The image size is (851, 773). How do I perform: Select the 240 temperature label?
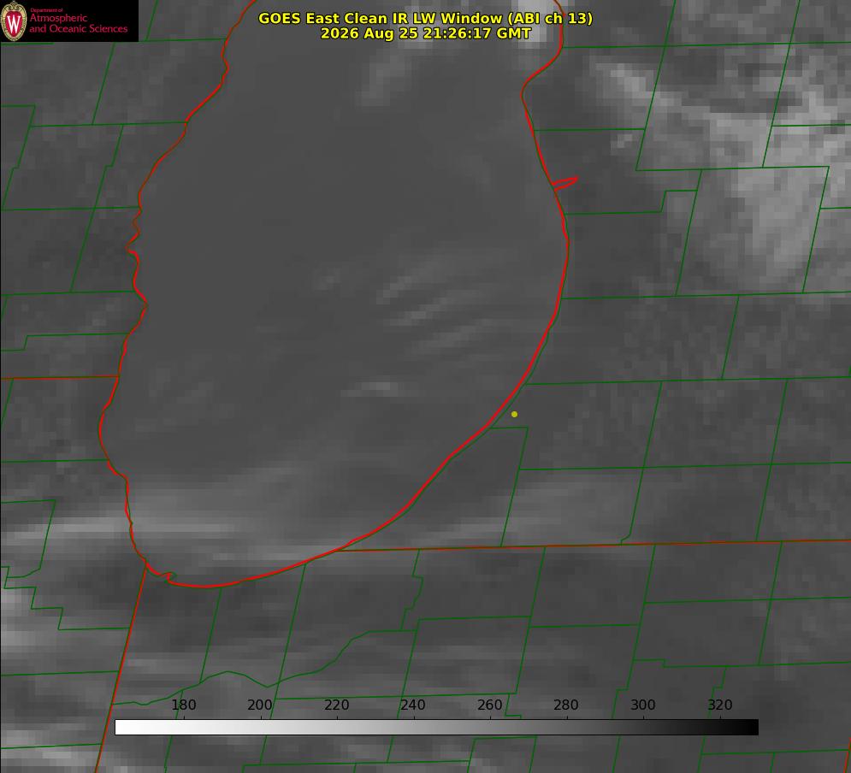(x=413, y=705)
